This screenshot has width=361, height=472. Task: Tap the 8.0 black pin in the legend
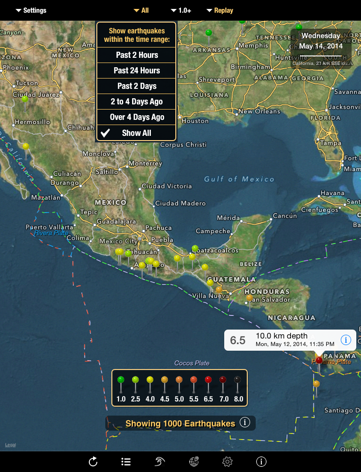point(237,379)
